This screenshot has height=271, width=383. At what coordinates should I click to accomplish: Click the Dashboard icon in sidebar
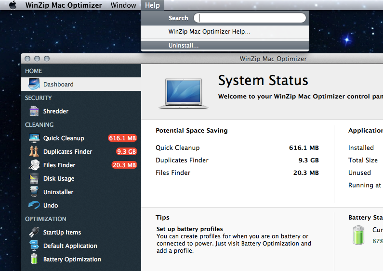[34, 84]
